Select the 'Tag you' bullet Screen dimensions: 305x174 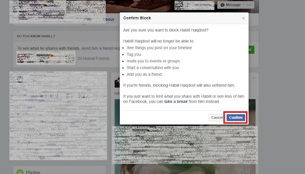[x=133, y=54]
